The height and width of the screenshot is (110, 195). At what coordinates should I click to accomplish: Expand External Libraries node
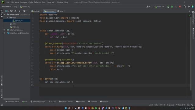click(5, 30)
